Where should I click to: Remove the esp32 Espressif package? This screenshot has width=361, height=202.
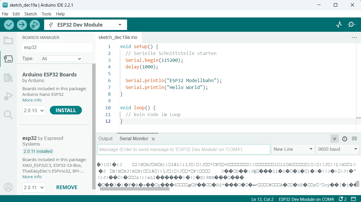pos(67,187)
